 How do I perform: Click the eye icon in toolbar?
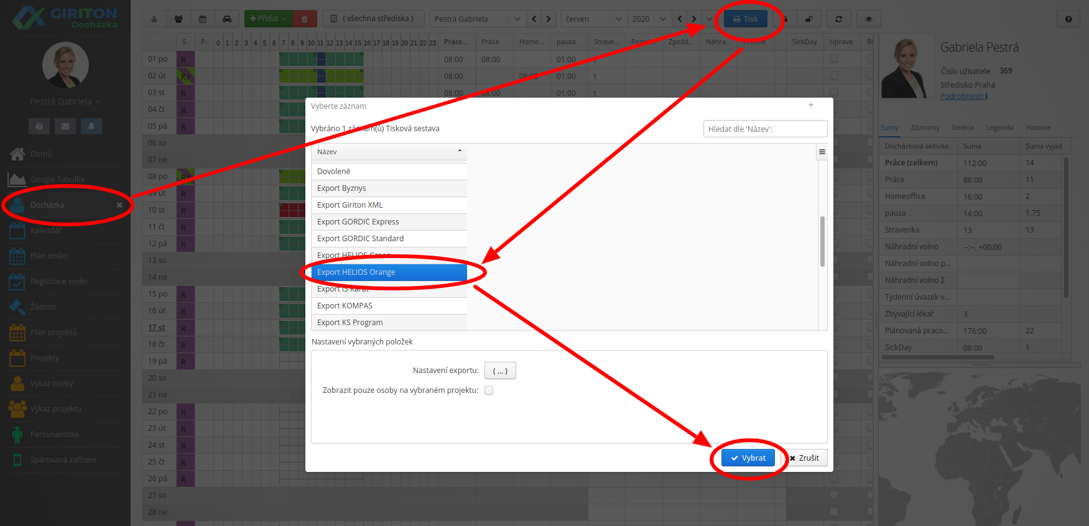point(869,19)
